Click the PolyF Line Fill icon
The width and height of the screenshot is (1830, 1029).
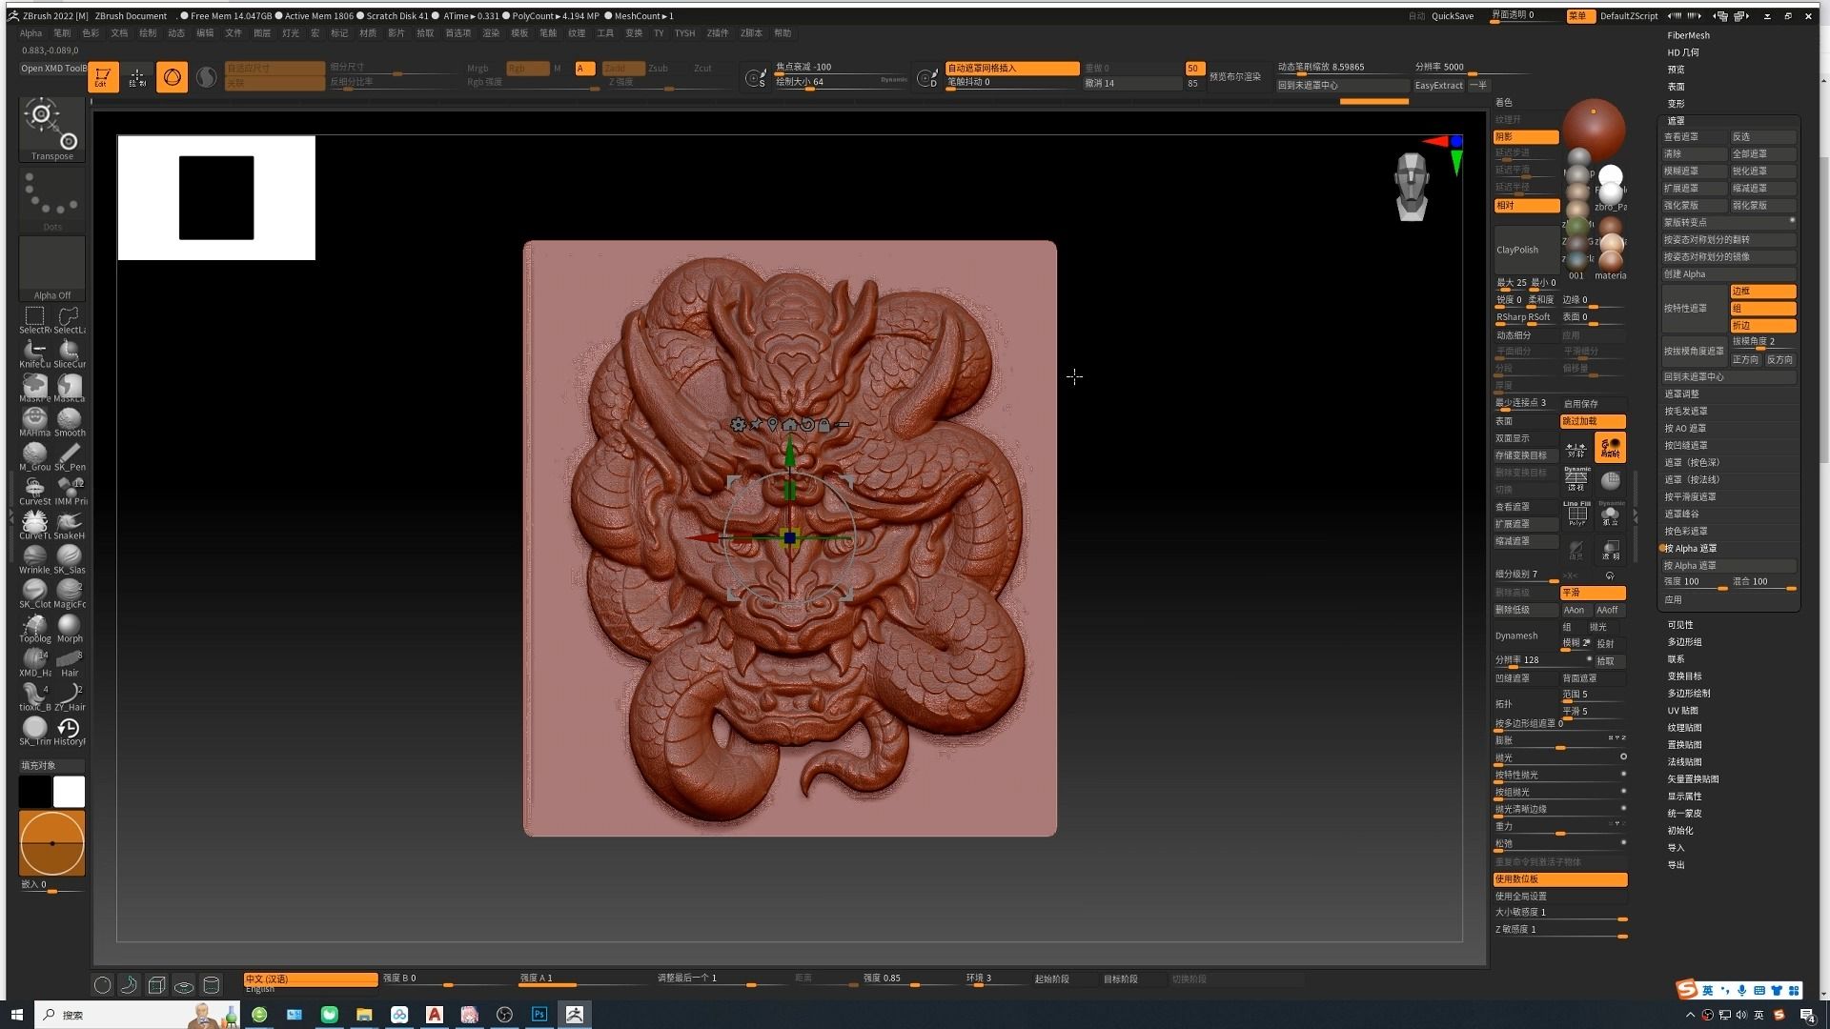1576,514
